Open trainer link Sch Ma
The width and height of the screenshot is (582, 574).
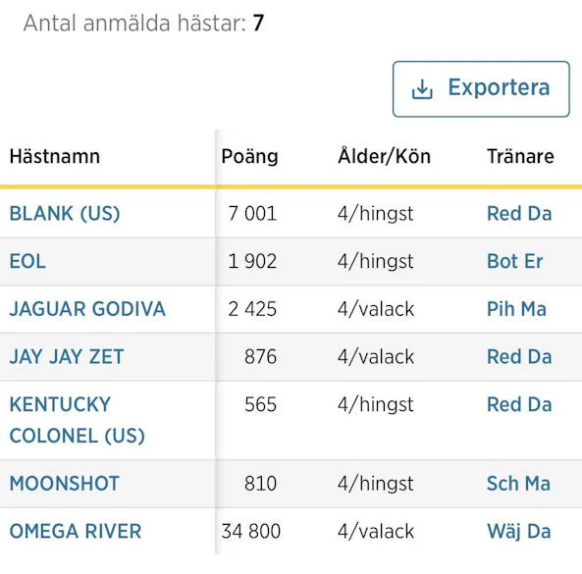click(518, 484)
